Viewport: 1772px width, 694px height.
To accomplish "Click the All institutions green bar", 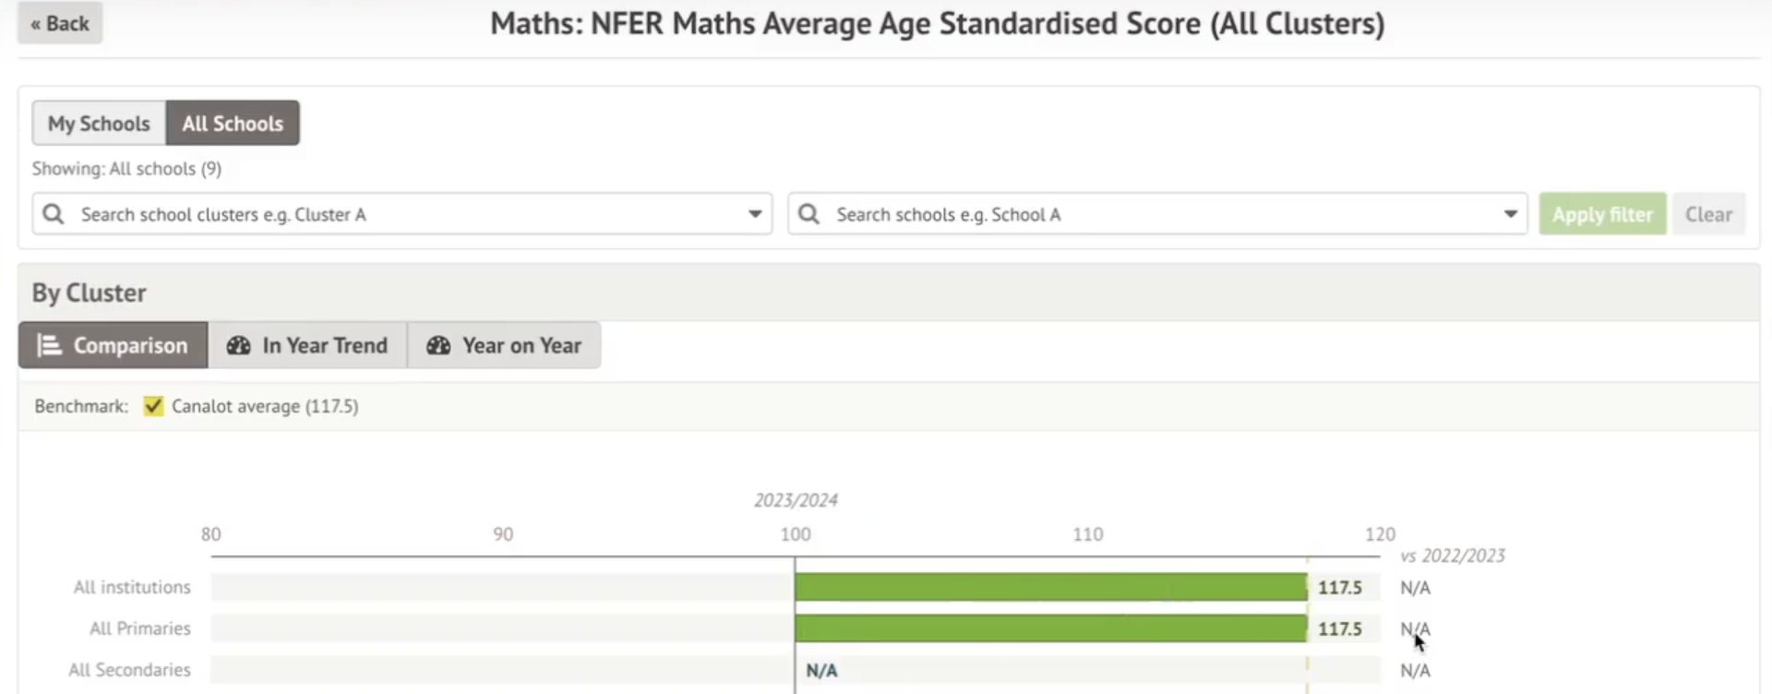I will [x=1050, y=587].
